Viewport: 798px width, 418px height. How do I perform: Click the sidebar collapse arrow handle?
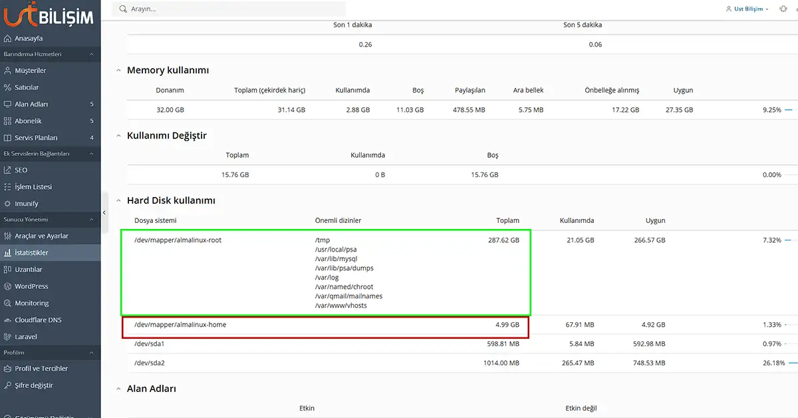point(104,212)
